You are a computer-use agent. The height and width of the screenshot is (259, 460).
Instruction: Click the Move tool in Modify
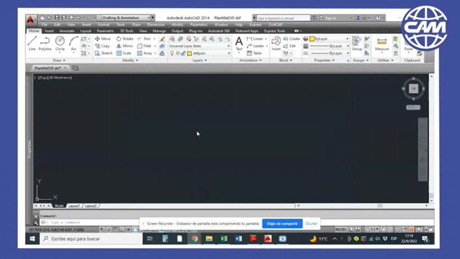point(103,39)
